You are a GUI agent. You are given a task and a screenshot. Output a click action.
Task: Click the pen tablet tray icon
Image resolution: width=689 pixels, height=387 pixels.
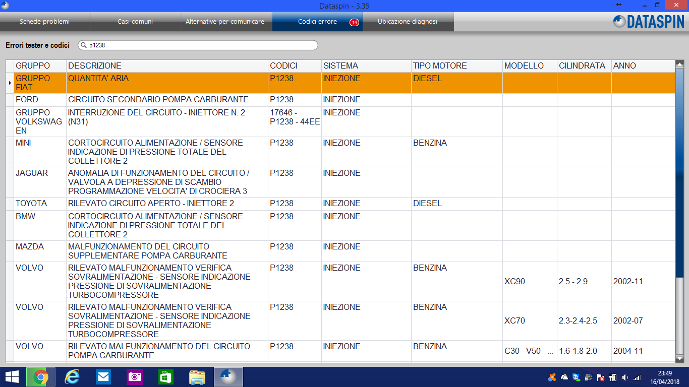pyautogui.click(x=589, y=377)
